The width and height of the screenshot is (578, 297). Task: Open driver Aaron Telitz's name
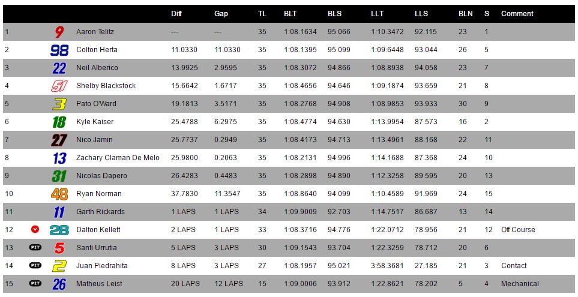point(95,32)
